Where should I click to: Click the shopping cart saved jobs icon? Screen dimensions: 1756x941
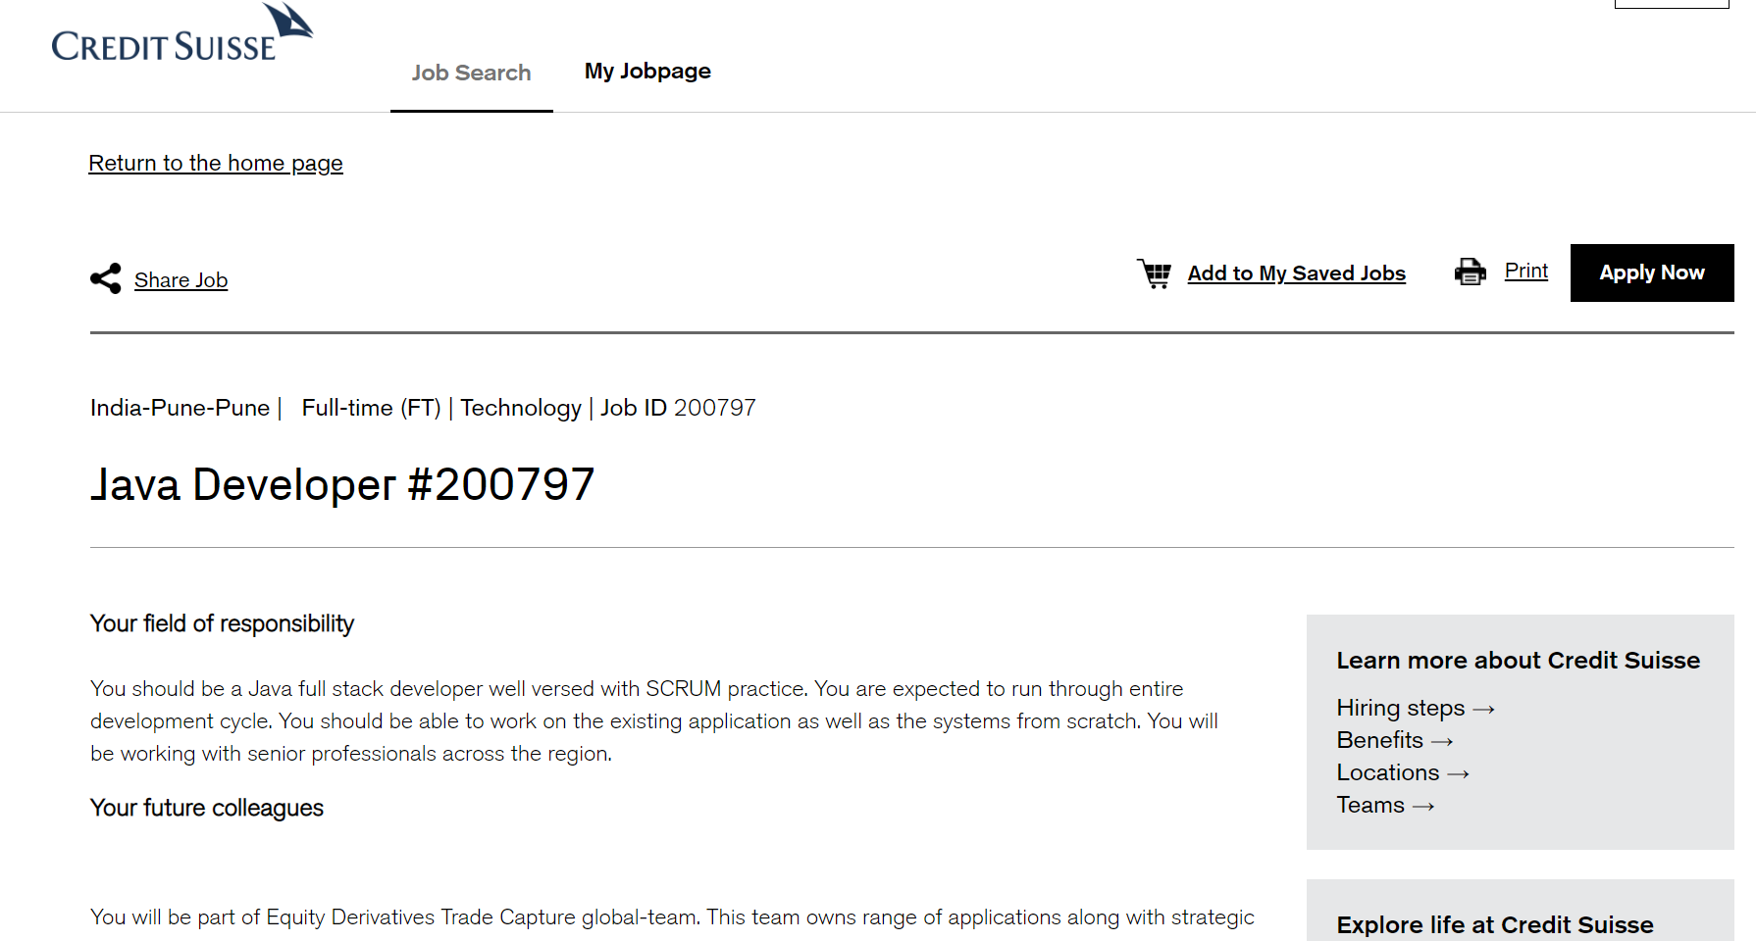tap(1155, 273)
